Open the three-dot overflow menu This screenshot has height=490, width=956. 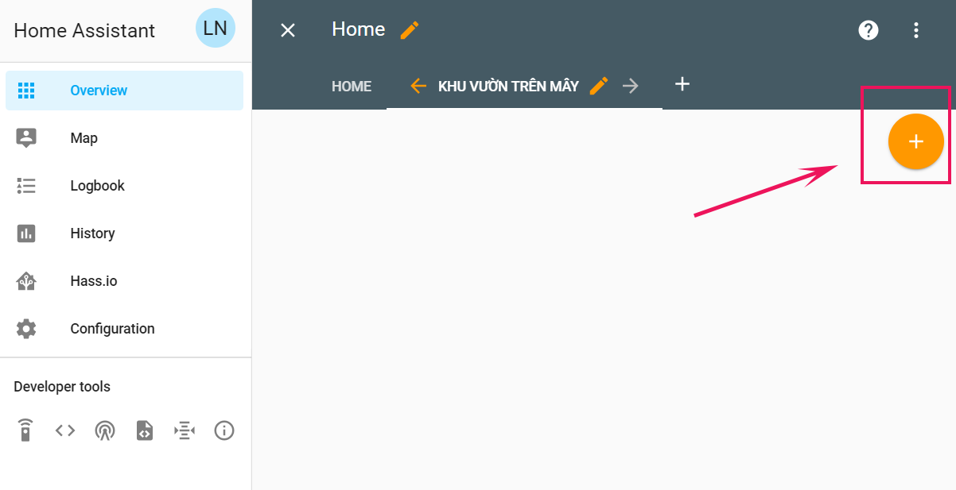[916, 30]
